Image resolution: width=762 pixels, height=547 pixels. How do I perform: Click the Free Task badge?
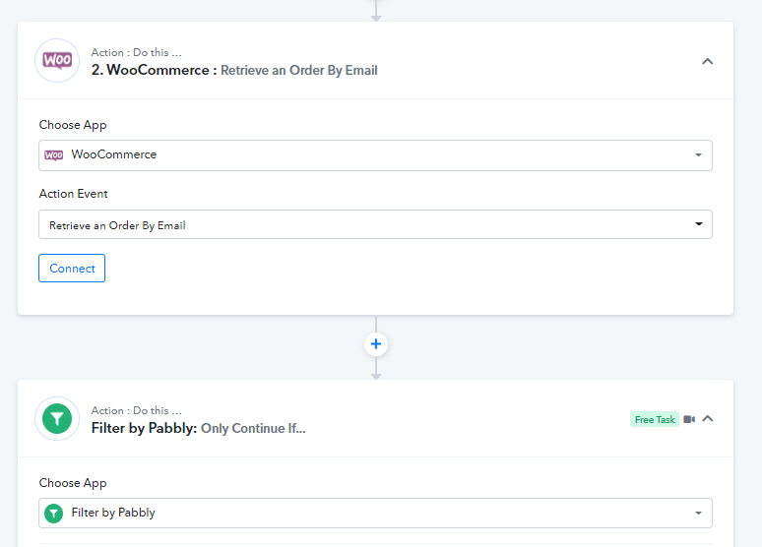pos(654,419)
